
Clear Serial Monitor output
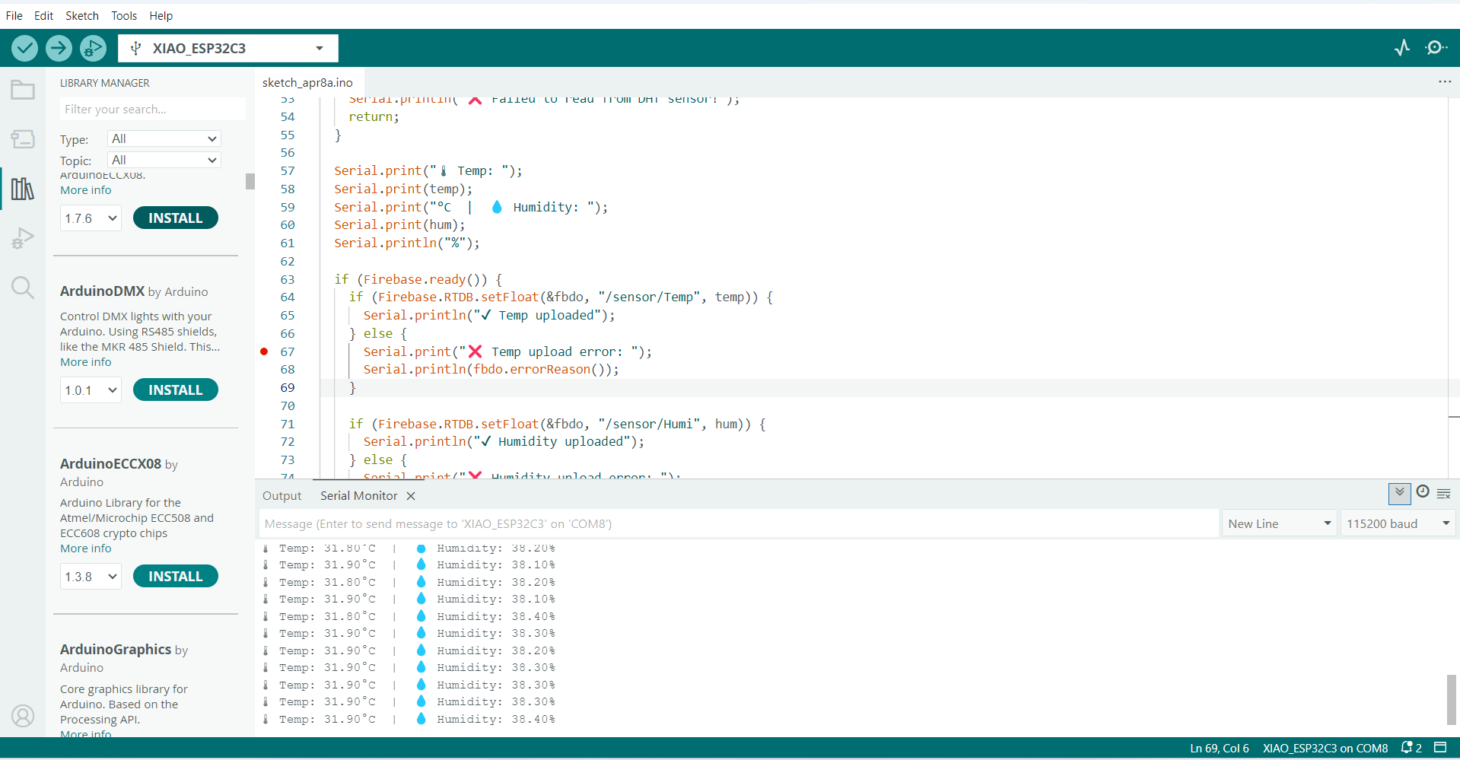click(x=1443, y=494)
